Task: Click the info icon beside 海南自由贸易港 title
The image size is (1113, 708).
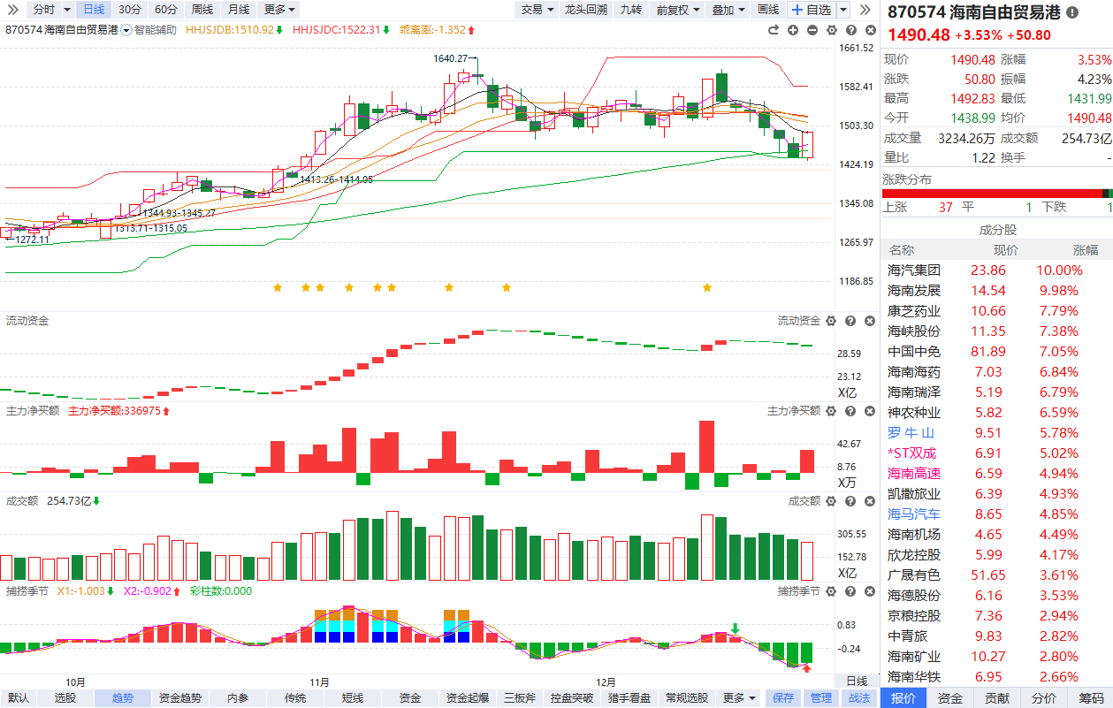Action: [1072, 12]
